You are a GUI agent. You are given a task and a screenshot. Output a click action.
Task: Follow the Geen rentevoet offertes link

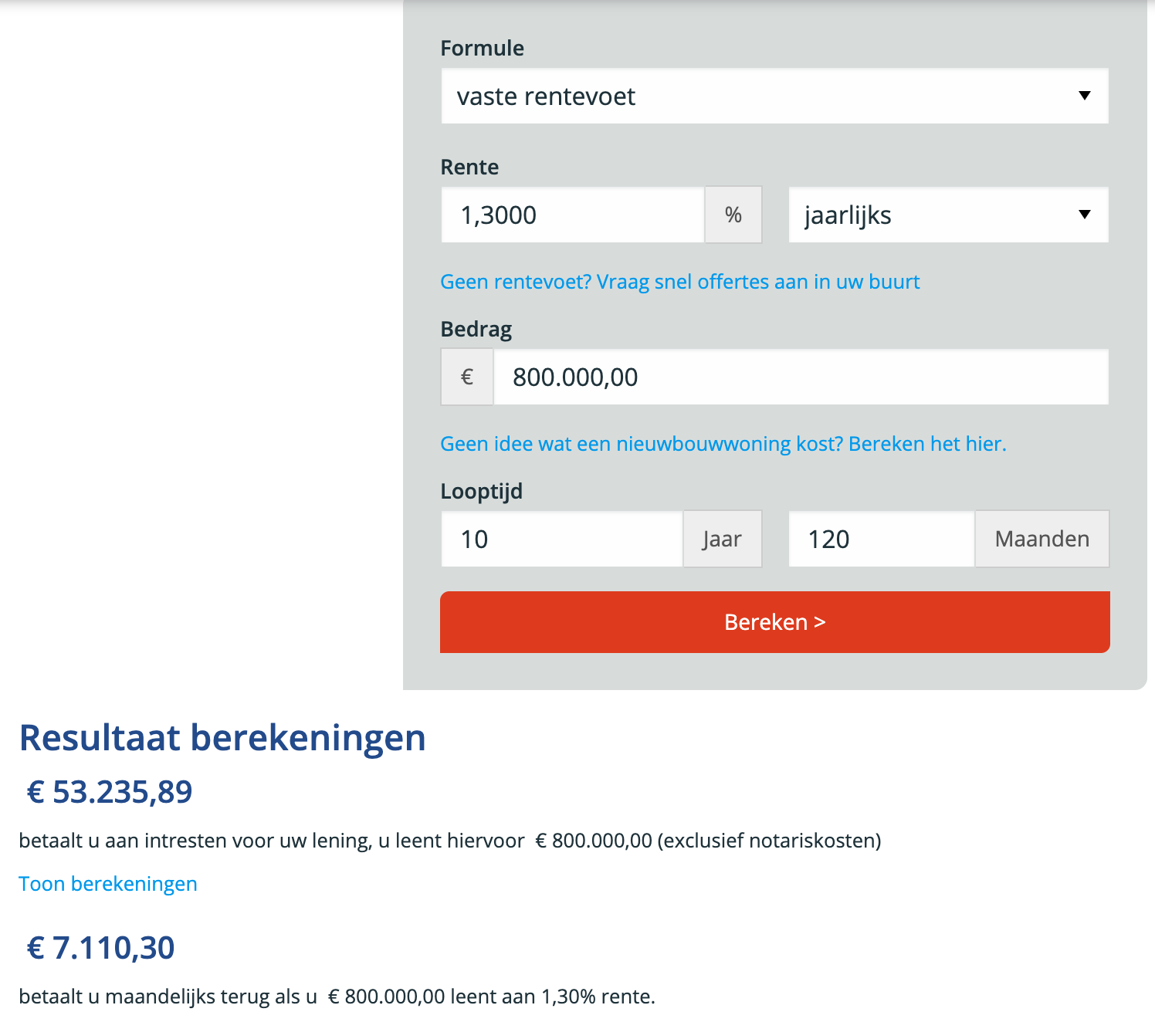pyautogui.click(x=679, y=282)
